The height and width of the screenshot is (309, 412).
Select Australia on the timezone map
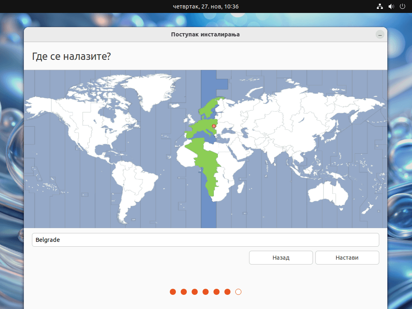pos(328,194)
